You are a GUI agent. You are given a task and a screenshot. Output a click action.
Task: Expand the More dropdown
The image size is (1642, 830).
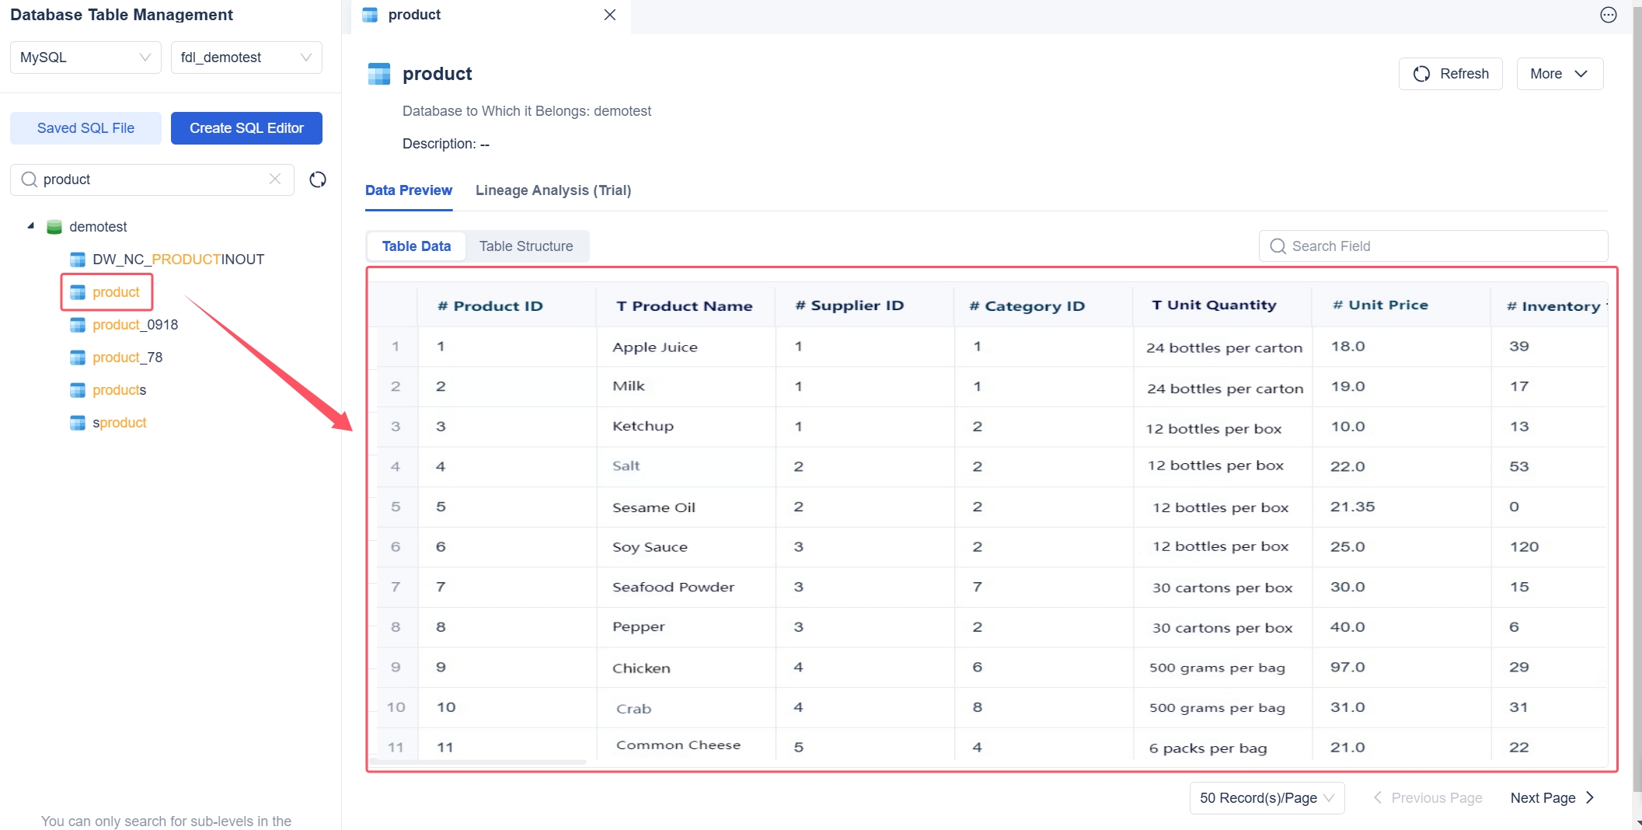[x=1559, y=73]
